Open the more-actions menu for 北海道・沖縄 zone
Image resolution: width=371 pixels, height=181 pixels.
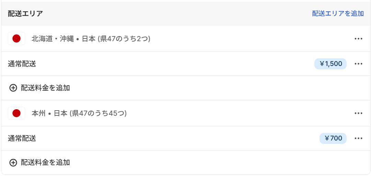click(x=358, y=38)
